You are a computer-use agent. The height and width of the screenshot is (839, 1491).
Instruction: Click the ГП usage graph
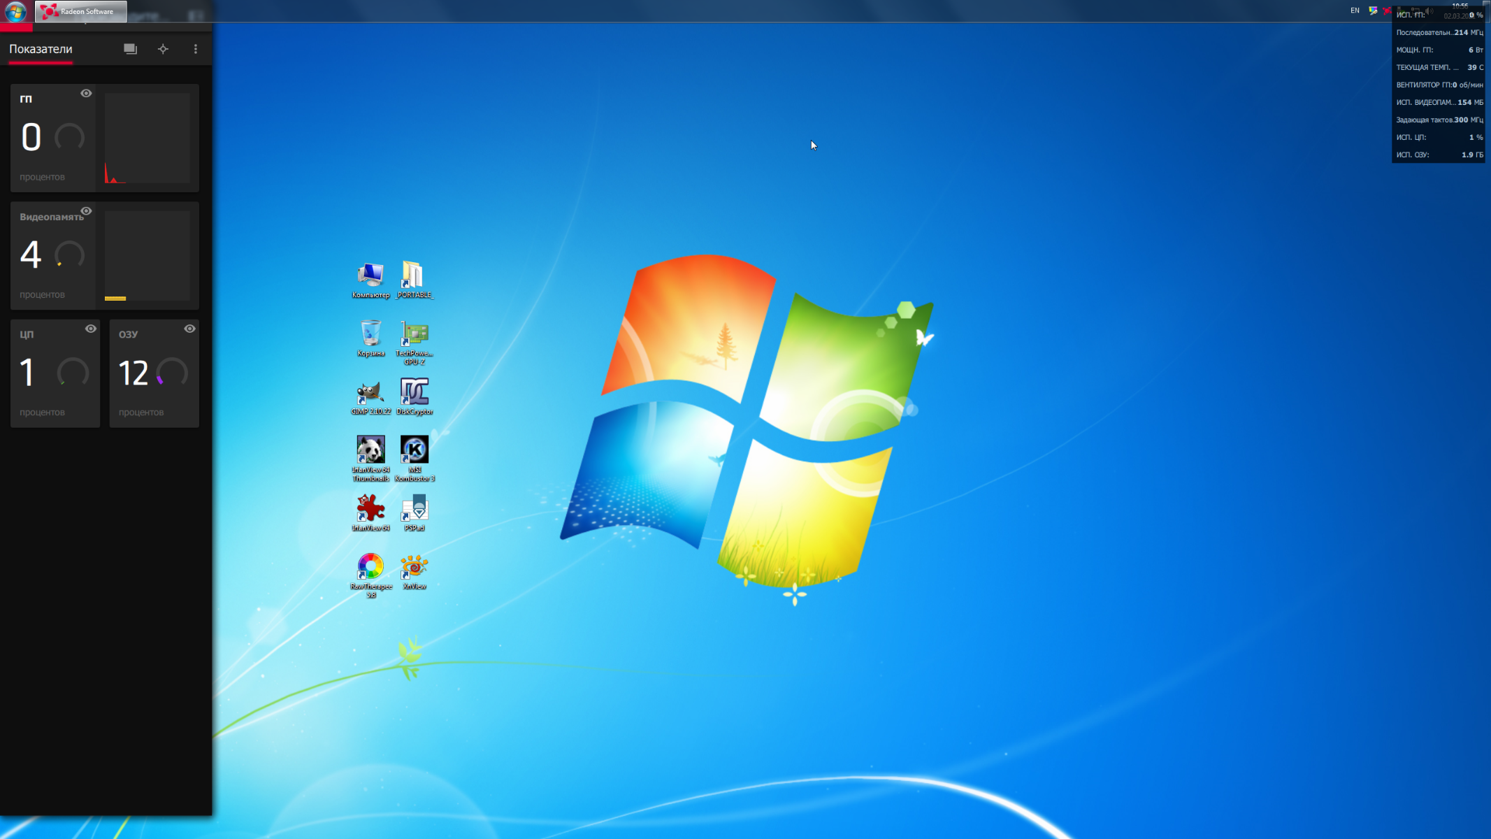click(147, 138)
